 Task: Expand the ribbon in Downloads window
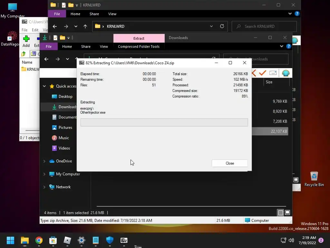282,46
